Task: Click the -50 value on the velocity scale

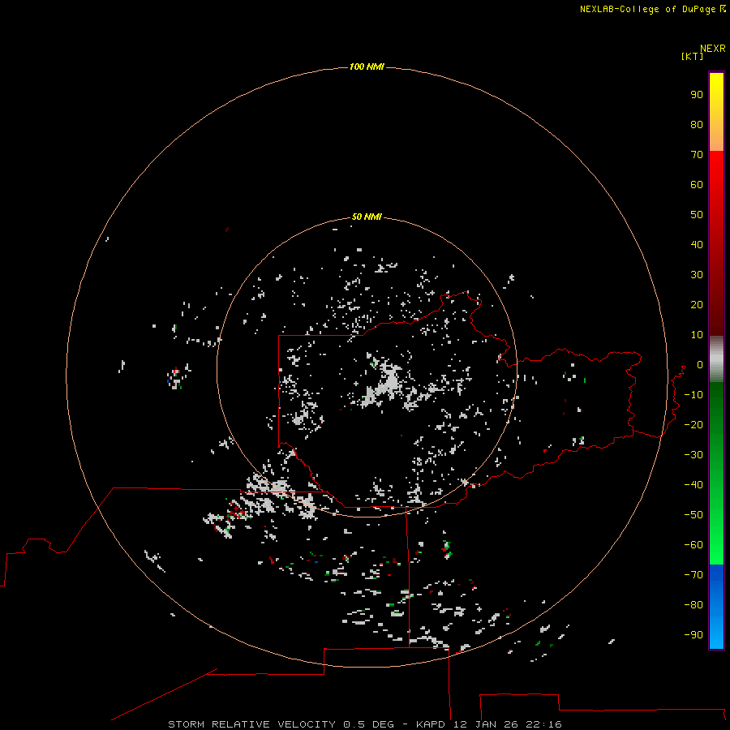Action: tap(693, 515)
